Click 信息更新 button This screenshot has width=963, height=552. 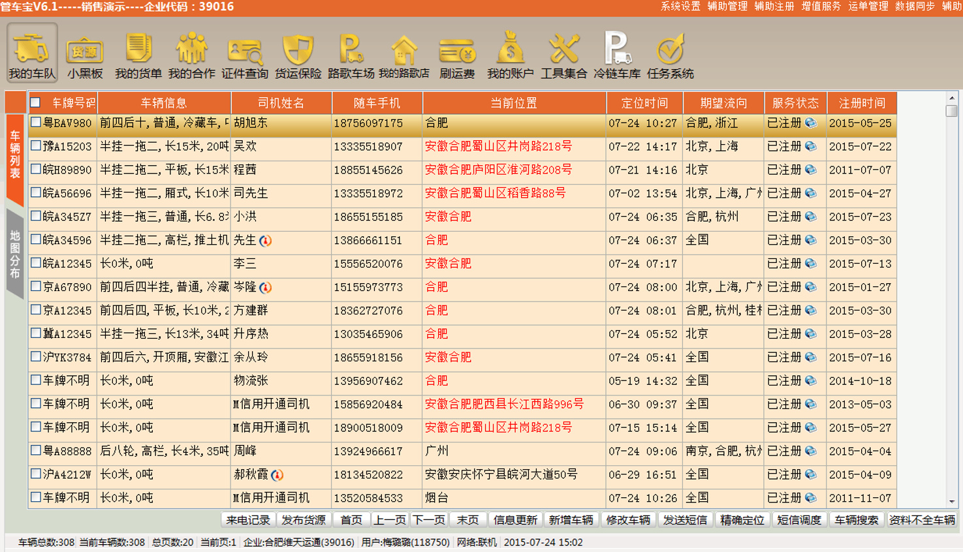click(515, 520)
